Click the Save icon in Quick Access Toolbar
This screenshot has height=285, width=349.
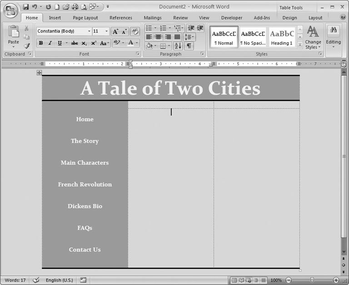(x=26, y=7)
